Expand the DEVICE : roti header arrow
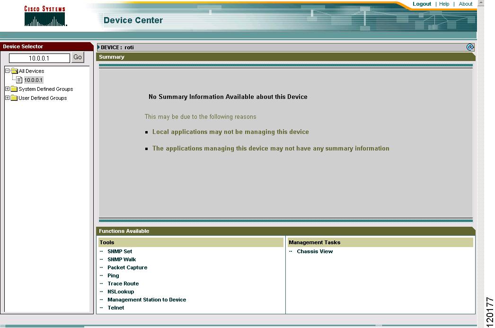 (98, 47)
